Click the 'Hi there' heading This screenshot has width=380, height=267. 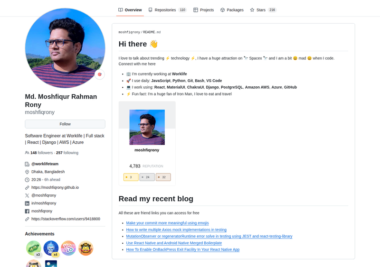pos(138,44)
